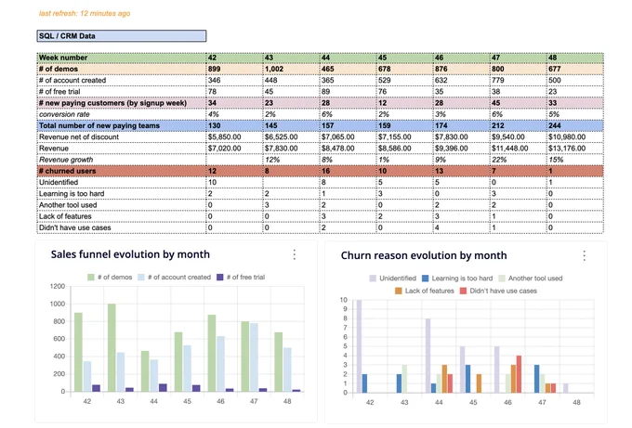
Task: Select '# new paying customers (by signup week)' label
Action: click(122, 103)
